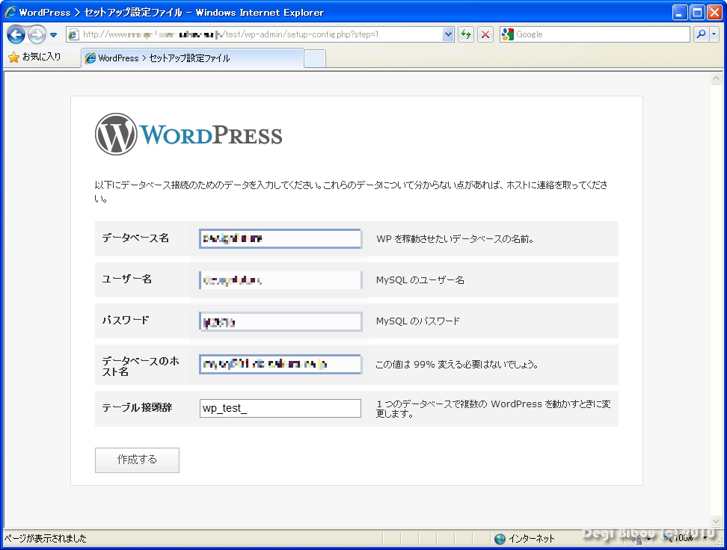727x550 pixels.
Task: Click the scrollbar down arrow
Action: [717, 522]
